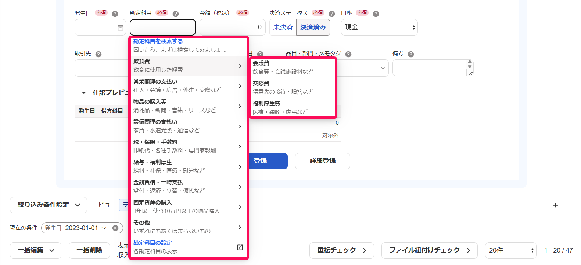Expand 給与・福利厚生 category
581x265 pixels.
(x=188, y=166)
